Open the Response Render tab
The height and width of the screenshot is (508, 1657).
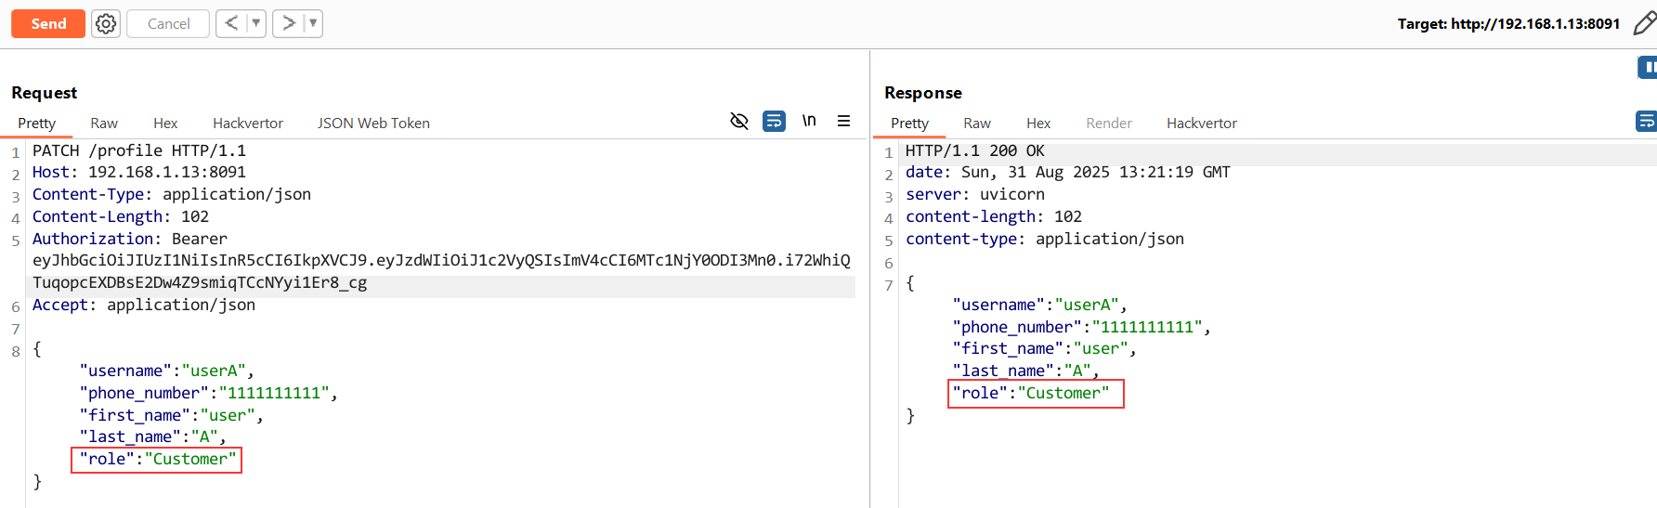[x=1109, y=124]
